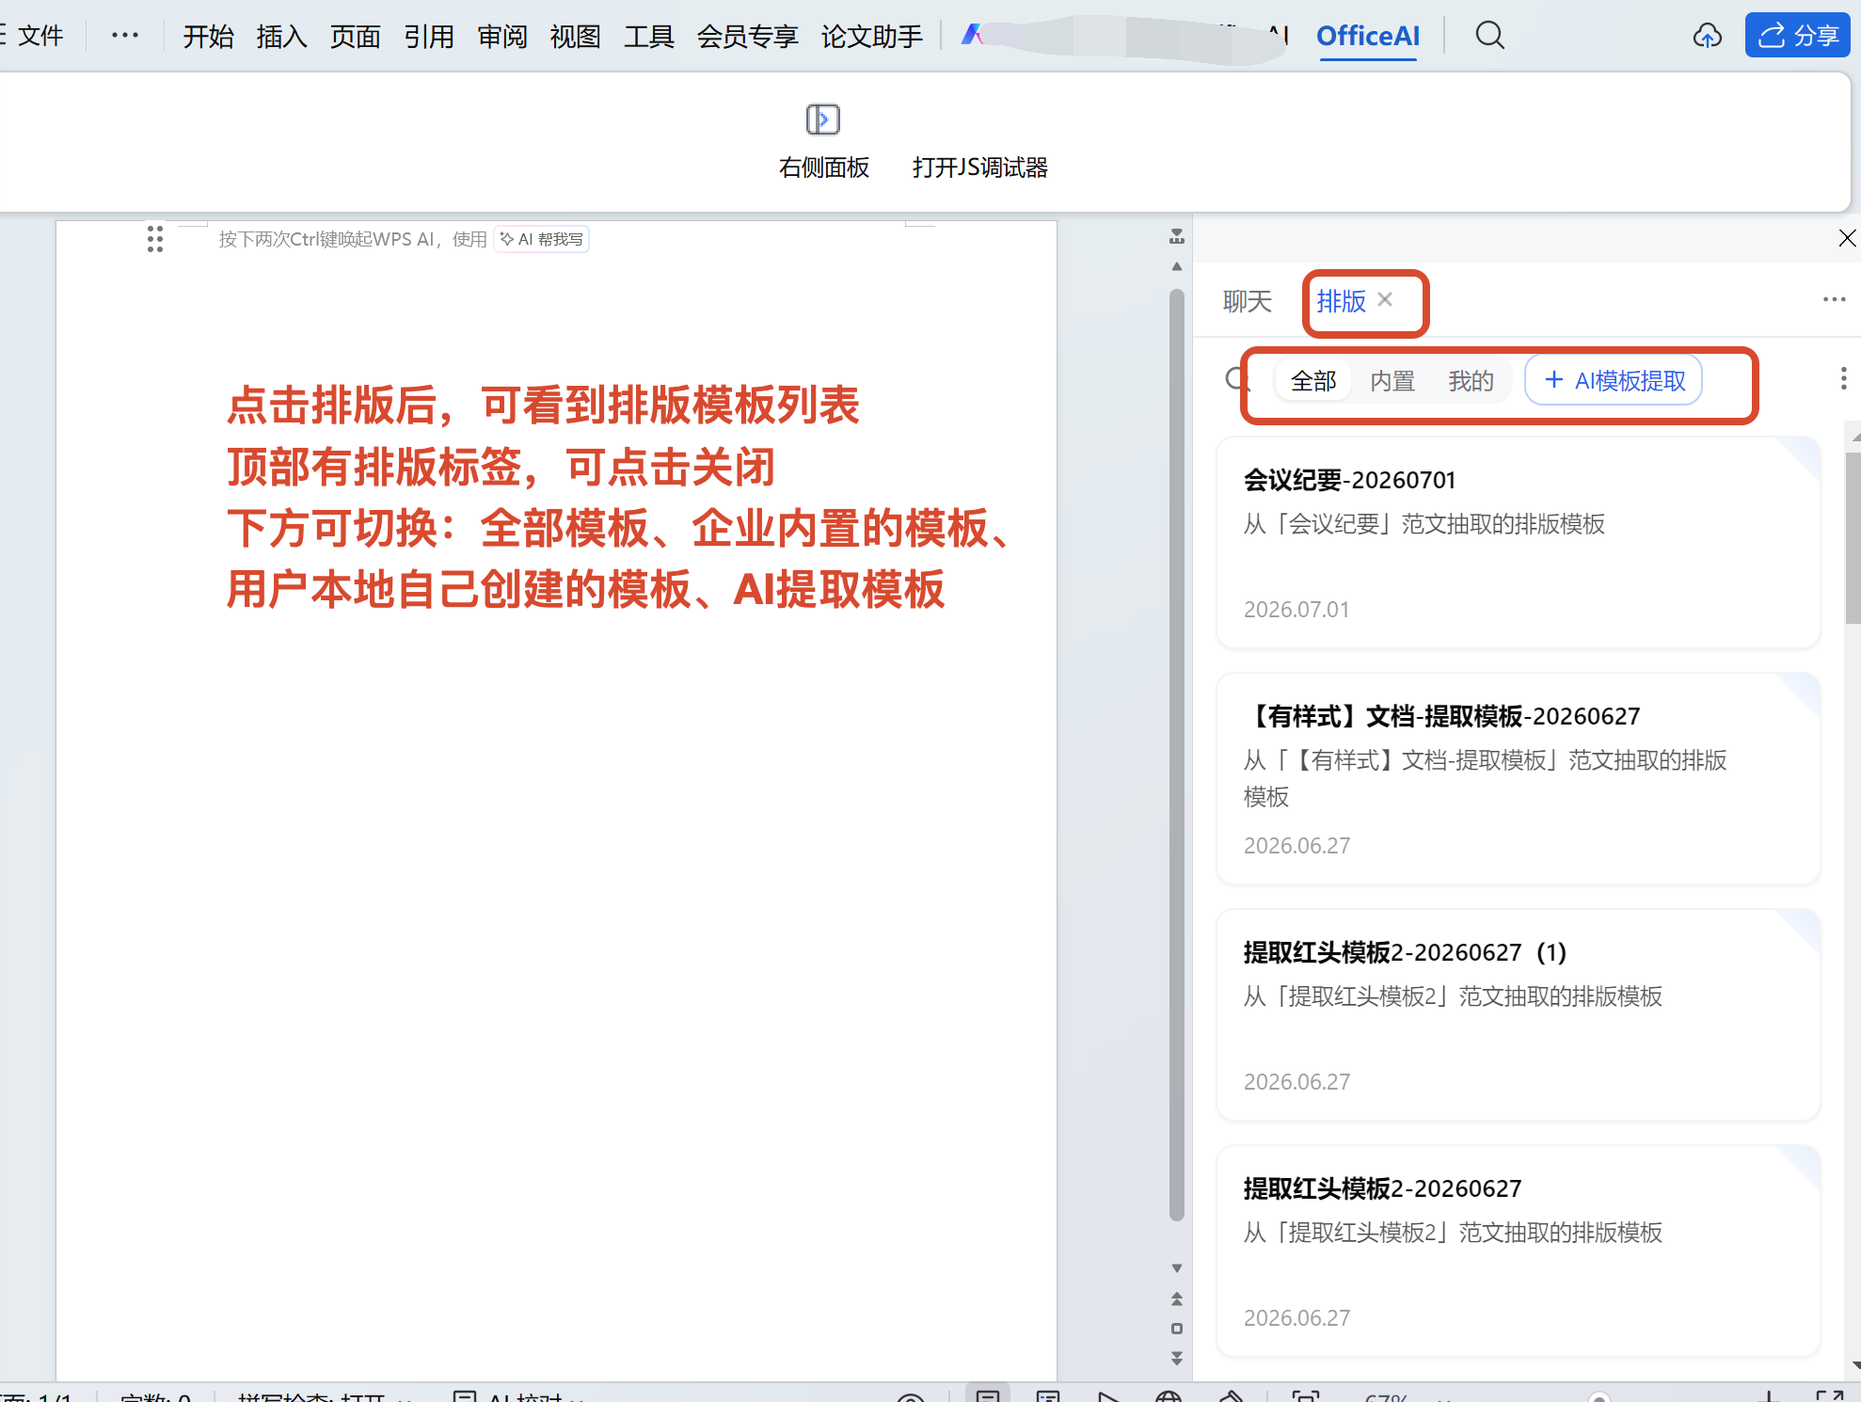Click the AI 帮我写 inline button

pyautogui.click(x=542, y=239)
